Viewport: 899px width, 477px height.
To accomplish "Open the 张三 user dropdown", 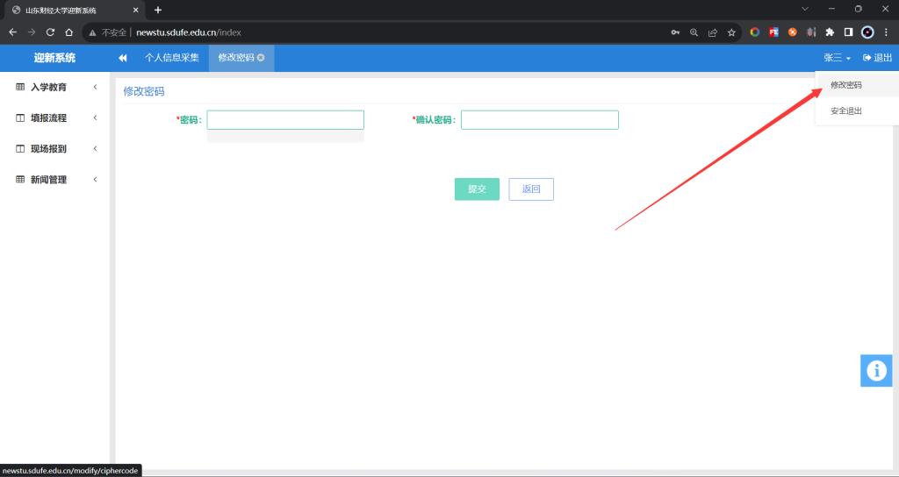I will coord(837,58).
